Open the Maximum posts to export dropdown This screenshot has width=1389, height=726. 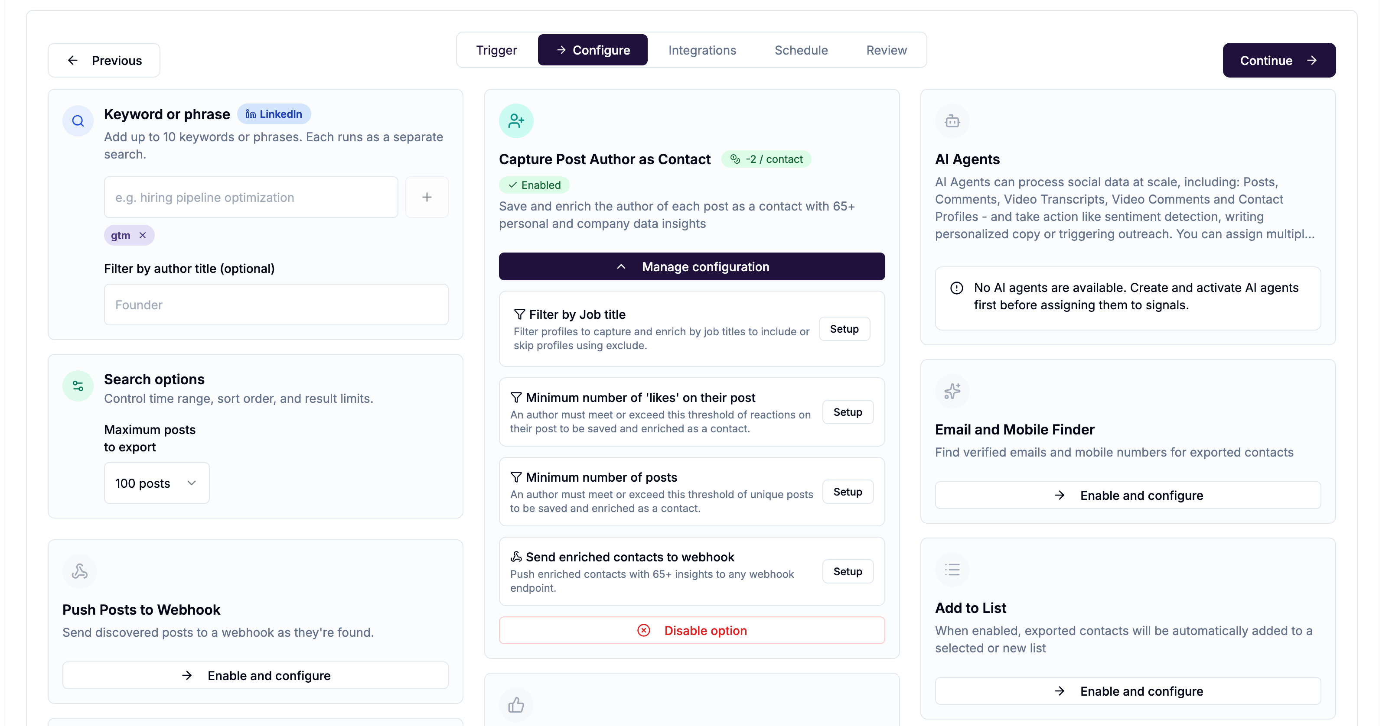coord(157,483)
